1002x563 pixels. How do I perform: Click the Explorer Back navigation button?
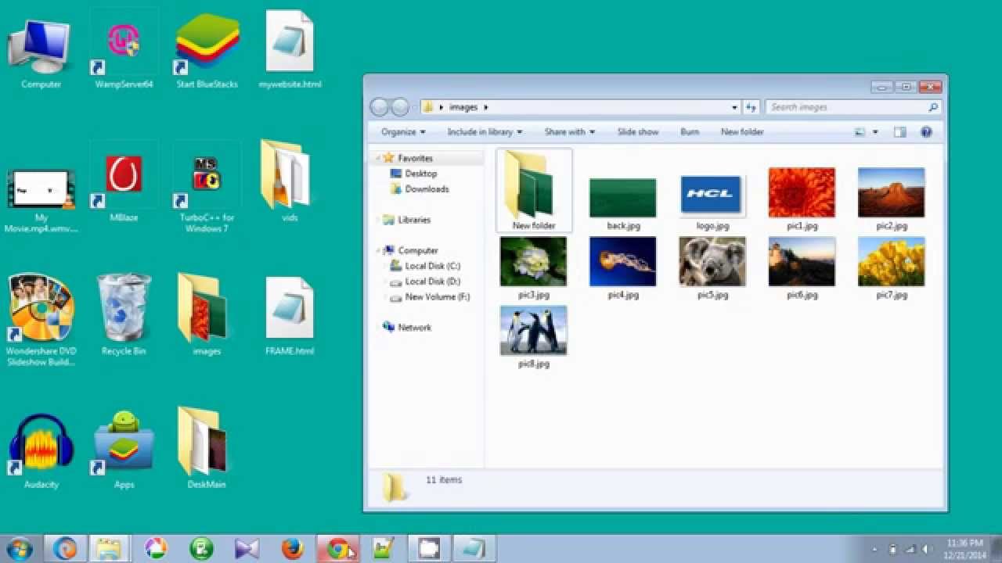[380, 107]
